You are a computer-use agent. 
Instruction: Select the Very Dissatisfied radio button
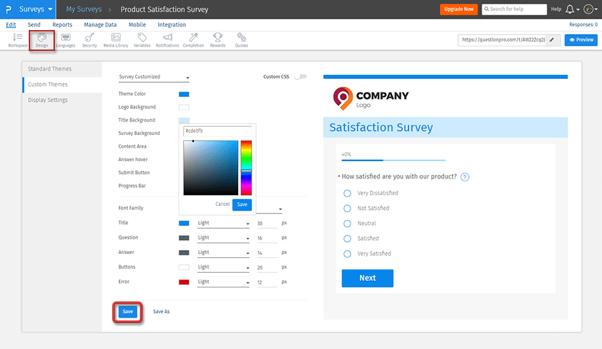click(x=347, y=193)
